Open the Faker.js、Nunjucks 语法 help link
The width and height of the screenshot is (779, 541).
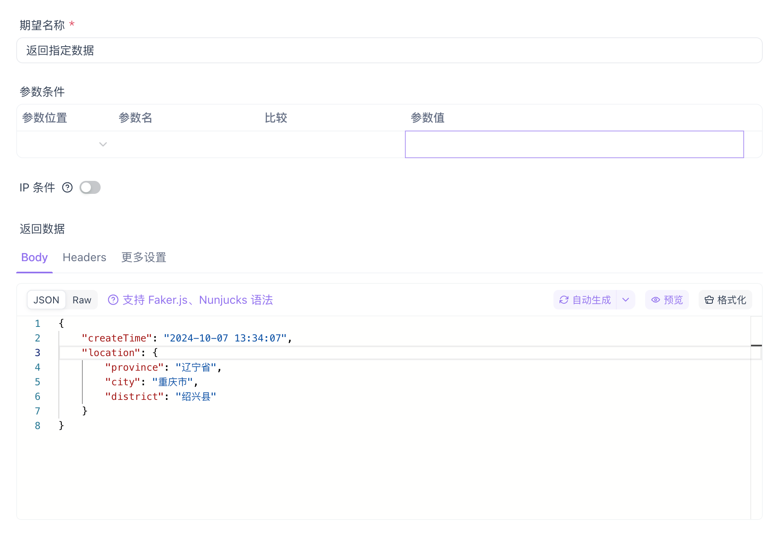[191, 300]
